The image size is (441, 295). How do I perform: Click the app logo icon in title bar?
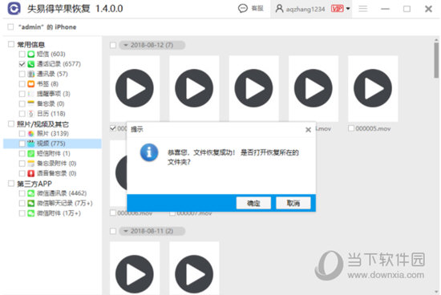click(14, 8)
